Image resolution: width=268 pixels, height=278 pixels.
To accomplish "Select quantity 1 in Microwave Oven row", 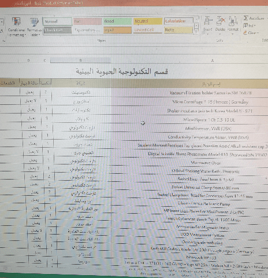I will pyautogui.click(x=48, y=160).
